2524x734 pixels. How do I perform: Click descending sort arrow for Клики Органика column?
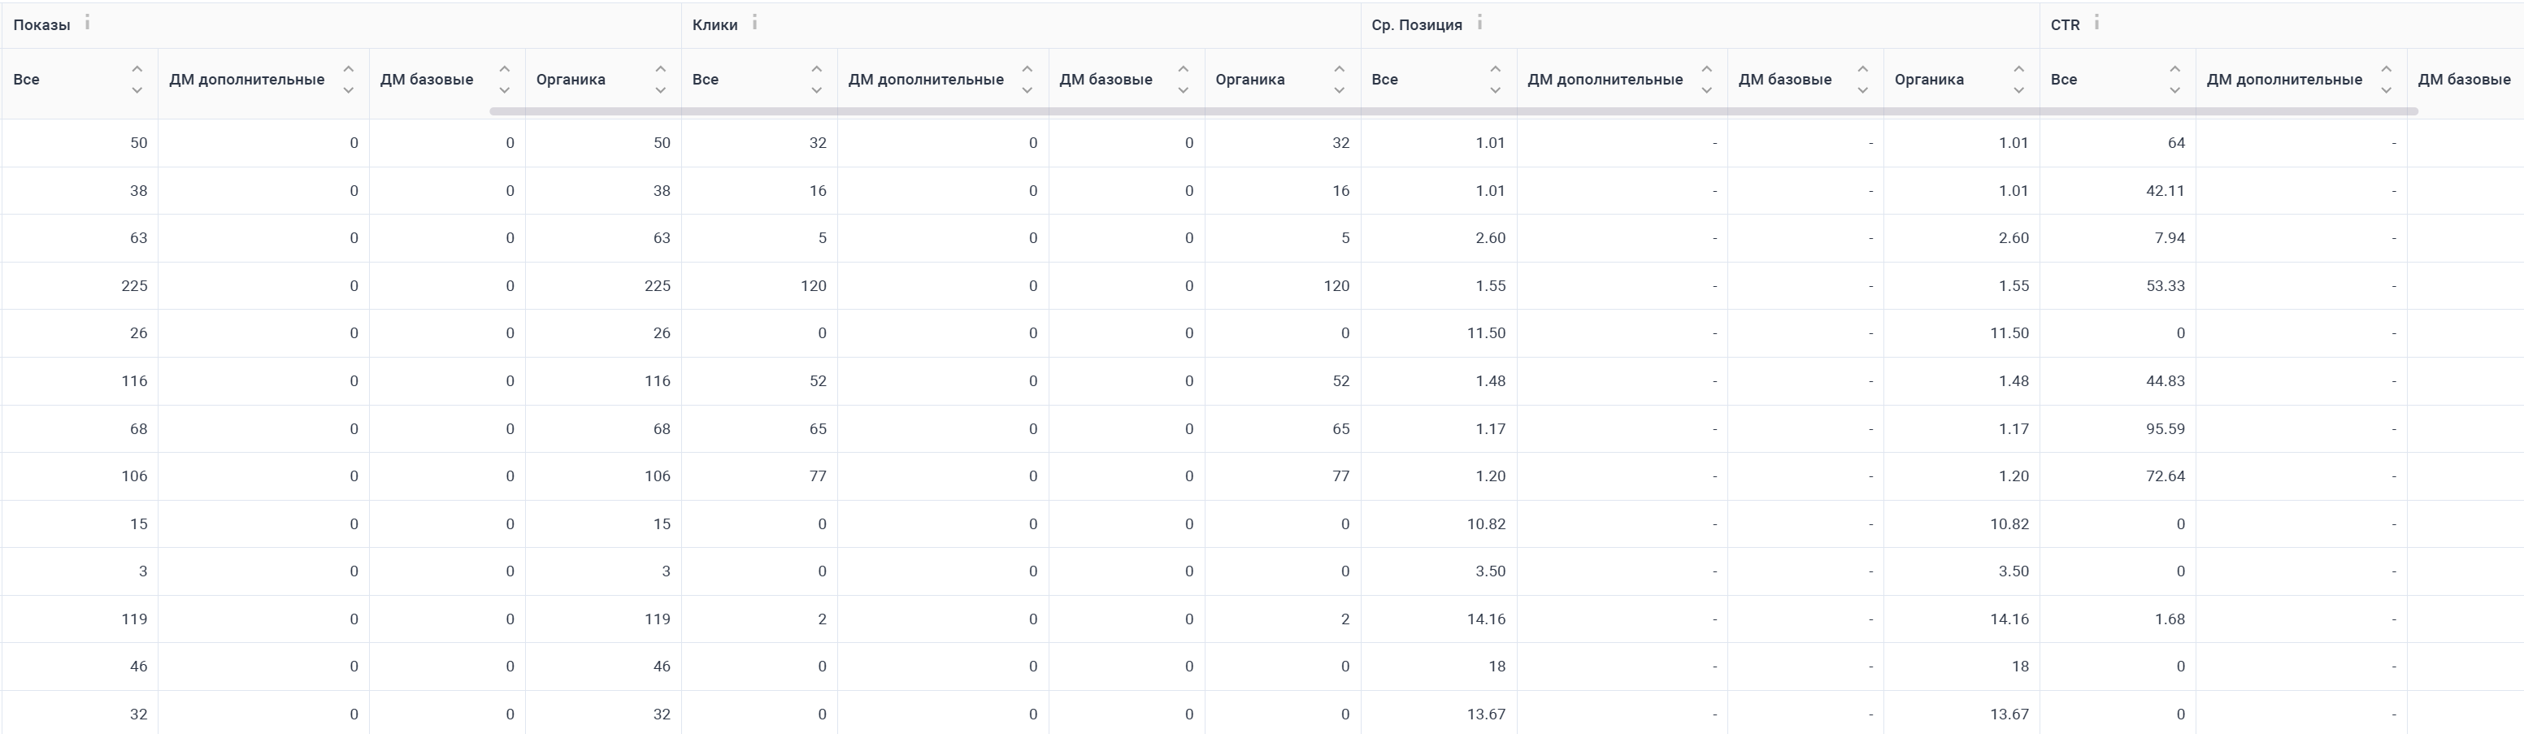(1340, 90)
